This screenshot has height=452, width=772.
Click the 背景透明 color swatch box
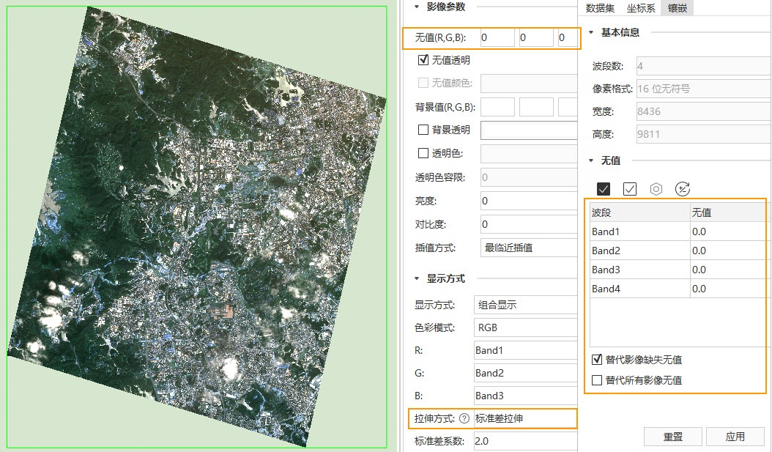(x=529, y=130)
